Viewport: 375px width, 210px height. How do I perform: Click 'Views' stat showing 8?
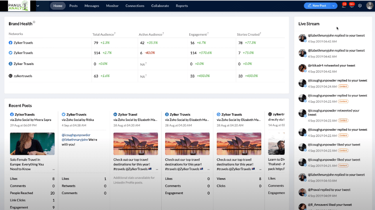click(221, 179)
